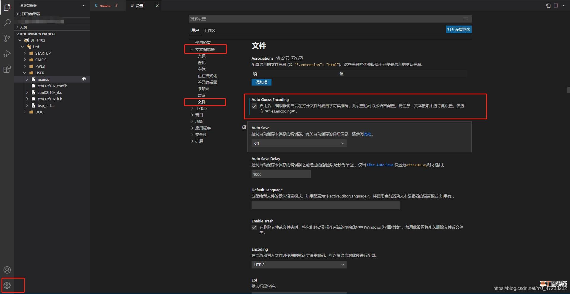Expand the 应用程序 settings category
The image size is (570, 294).
[192, 128]
